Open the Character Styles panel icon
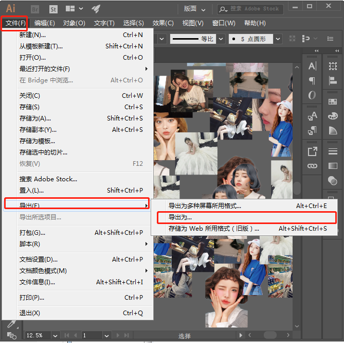Screen dimensions: 344x343 (x=312, y=116)
